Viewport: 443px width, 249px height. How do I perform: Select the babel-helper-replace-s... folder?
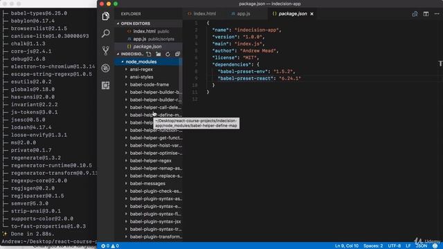(x=148, y=176)
